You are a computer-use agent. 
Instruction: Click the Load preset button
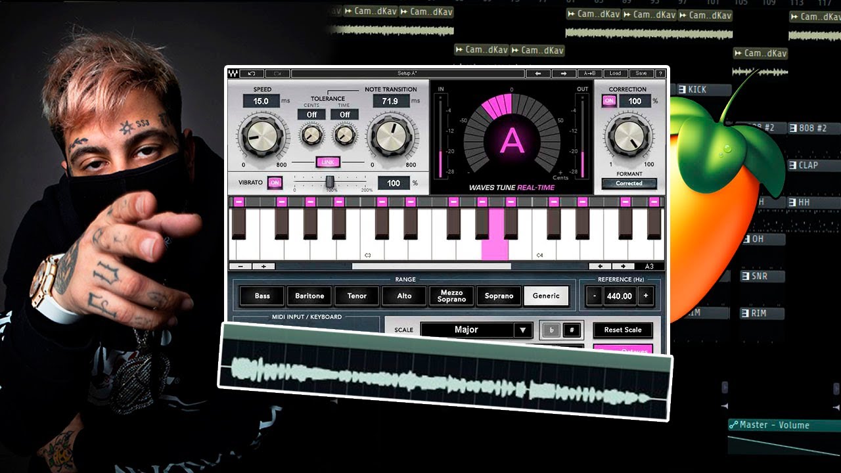(615, 74)
